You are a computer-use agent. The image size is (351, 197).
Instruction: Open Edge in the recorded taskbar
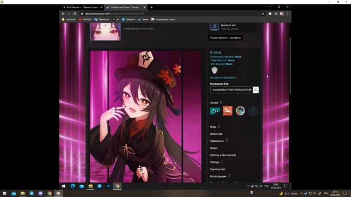coord(73,186)
